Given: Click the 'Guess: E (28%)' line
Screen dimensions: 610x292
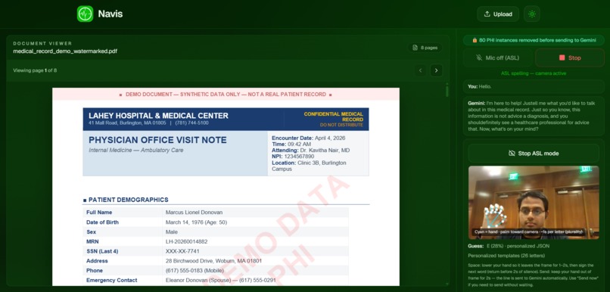Looking at the screenshot, I should pos(509,246).
